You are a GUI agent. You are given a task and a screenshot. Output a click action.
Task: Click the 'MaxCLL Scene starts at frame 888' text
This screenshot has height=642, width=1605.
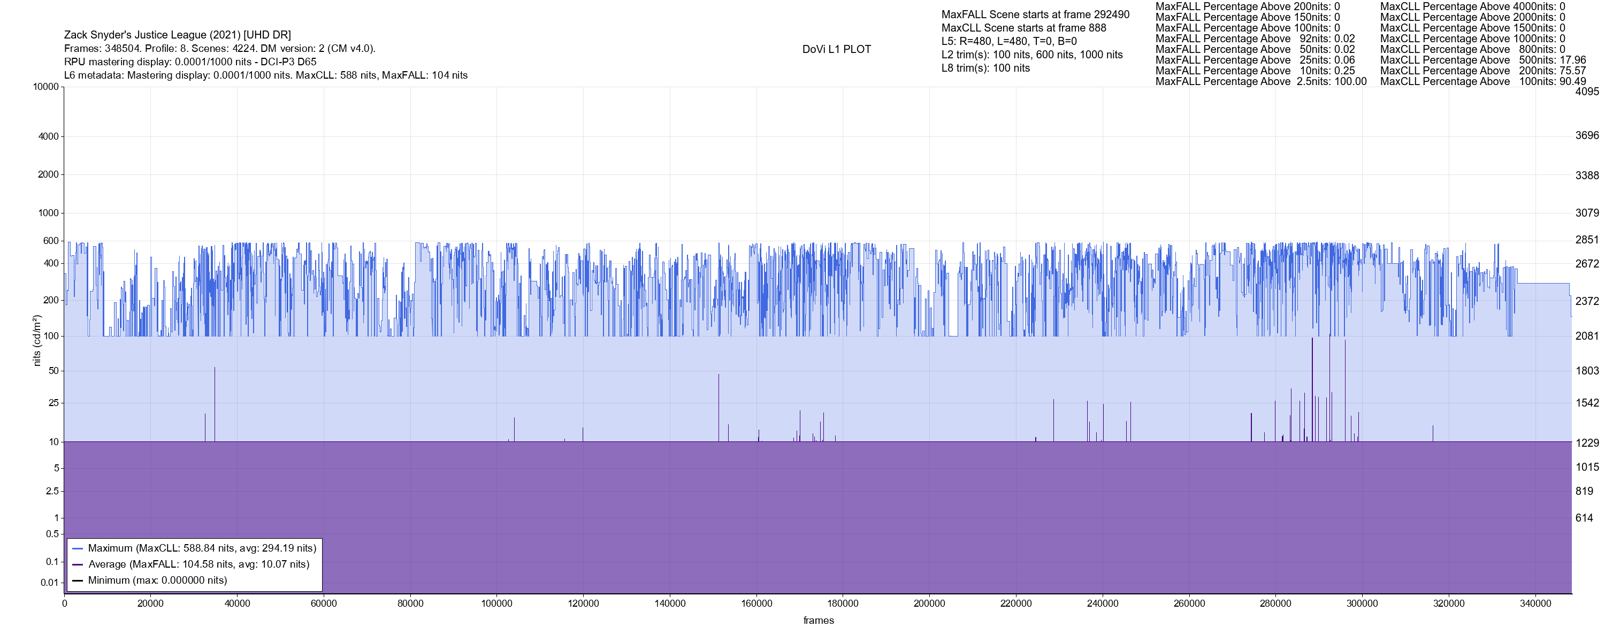click(x=1023, y=28)
